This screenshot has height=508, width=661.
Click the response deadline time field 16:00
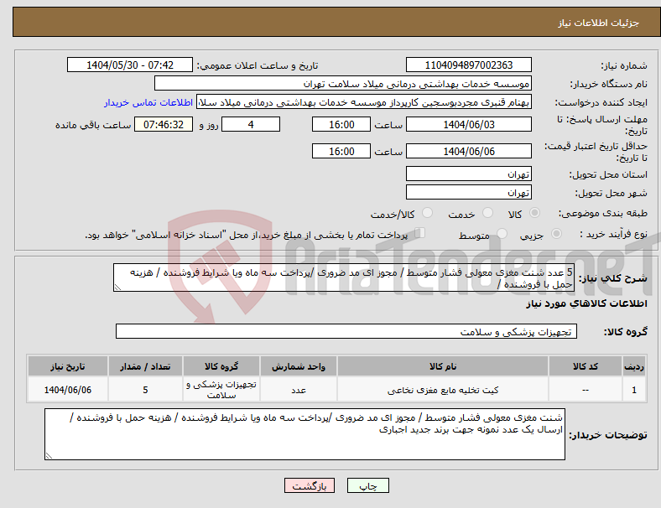click(x=341, y=125)
